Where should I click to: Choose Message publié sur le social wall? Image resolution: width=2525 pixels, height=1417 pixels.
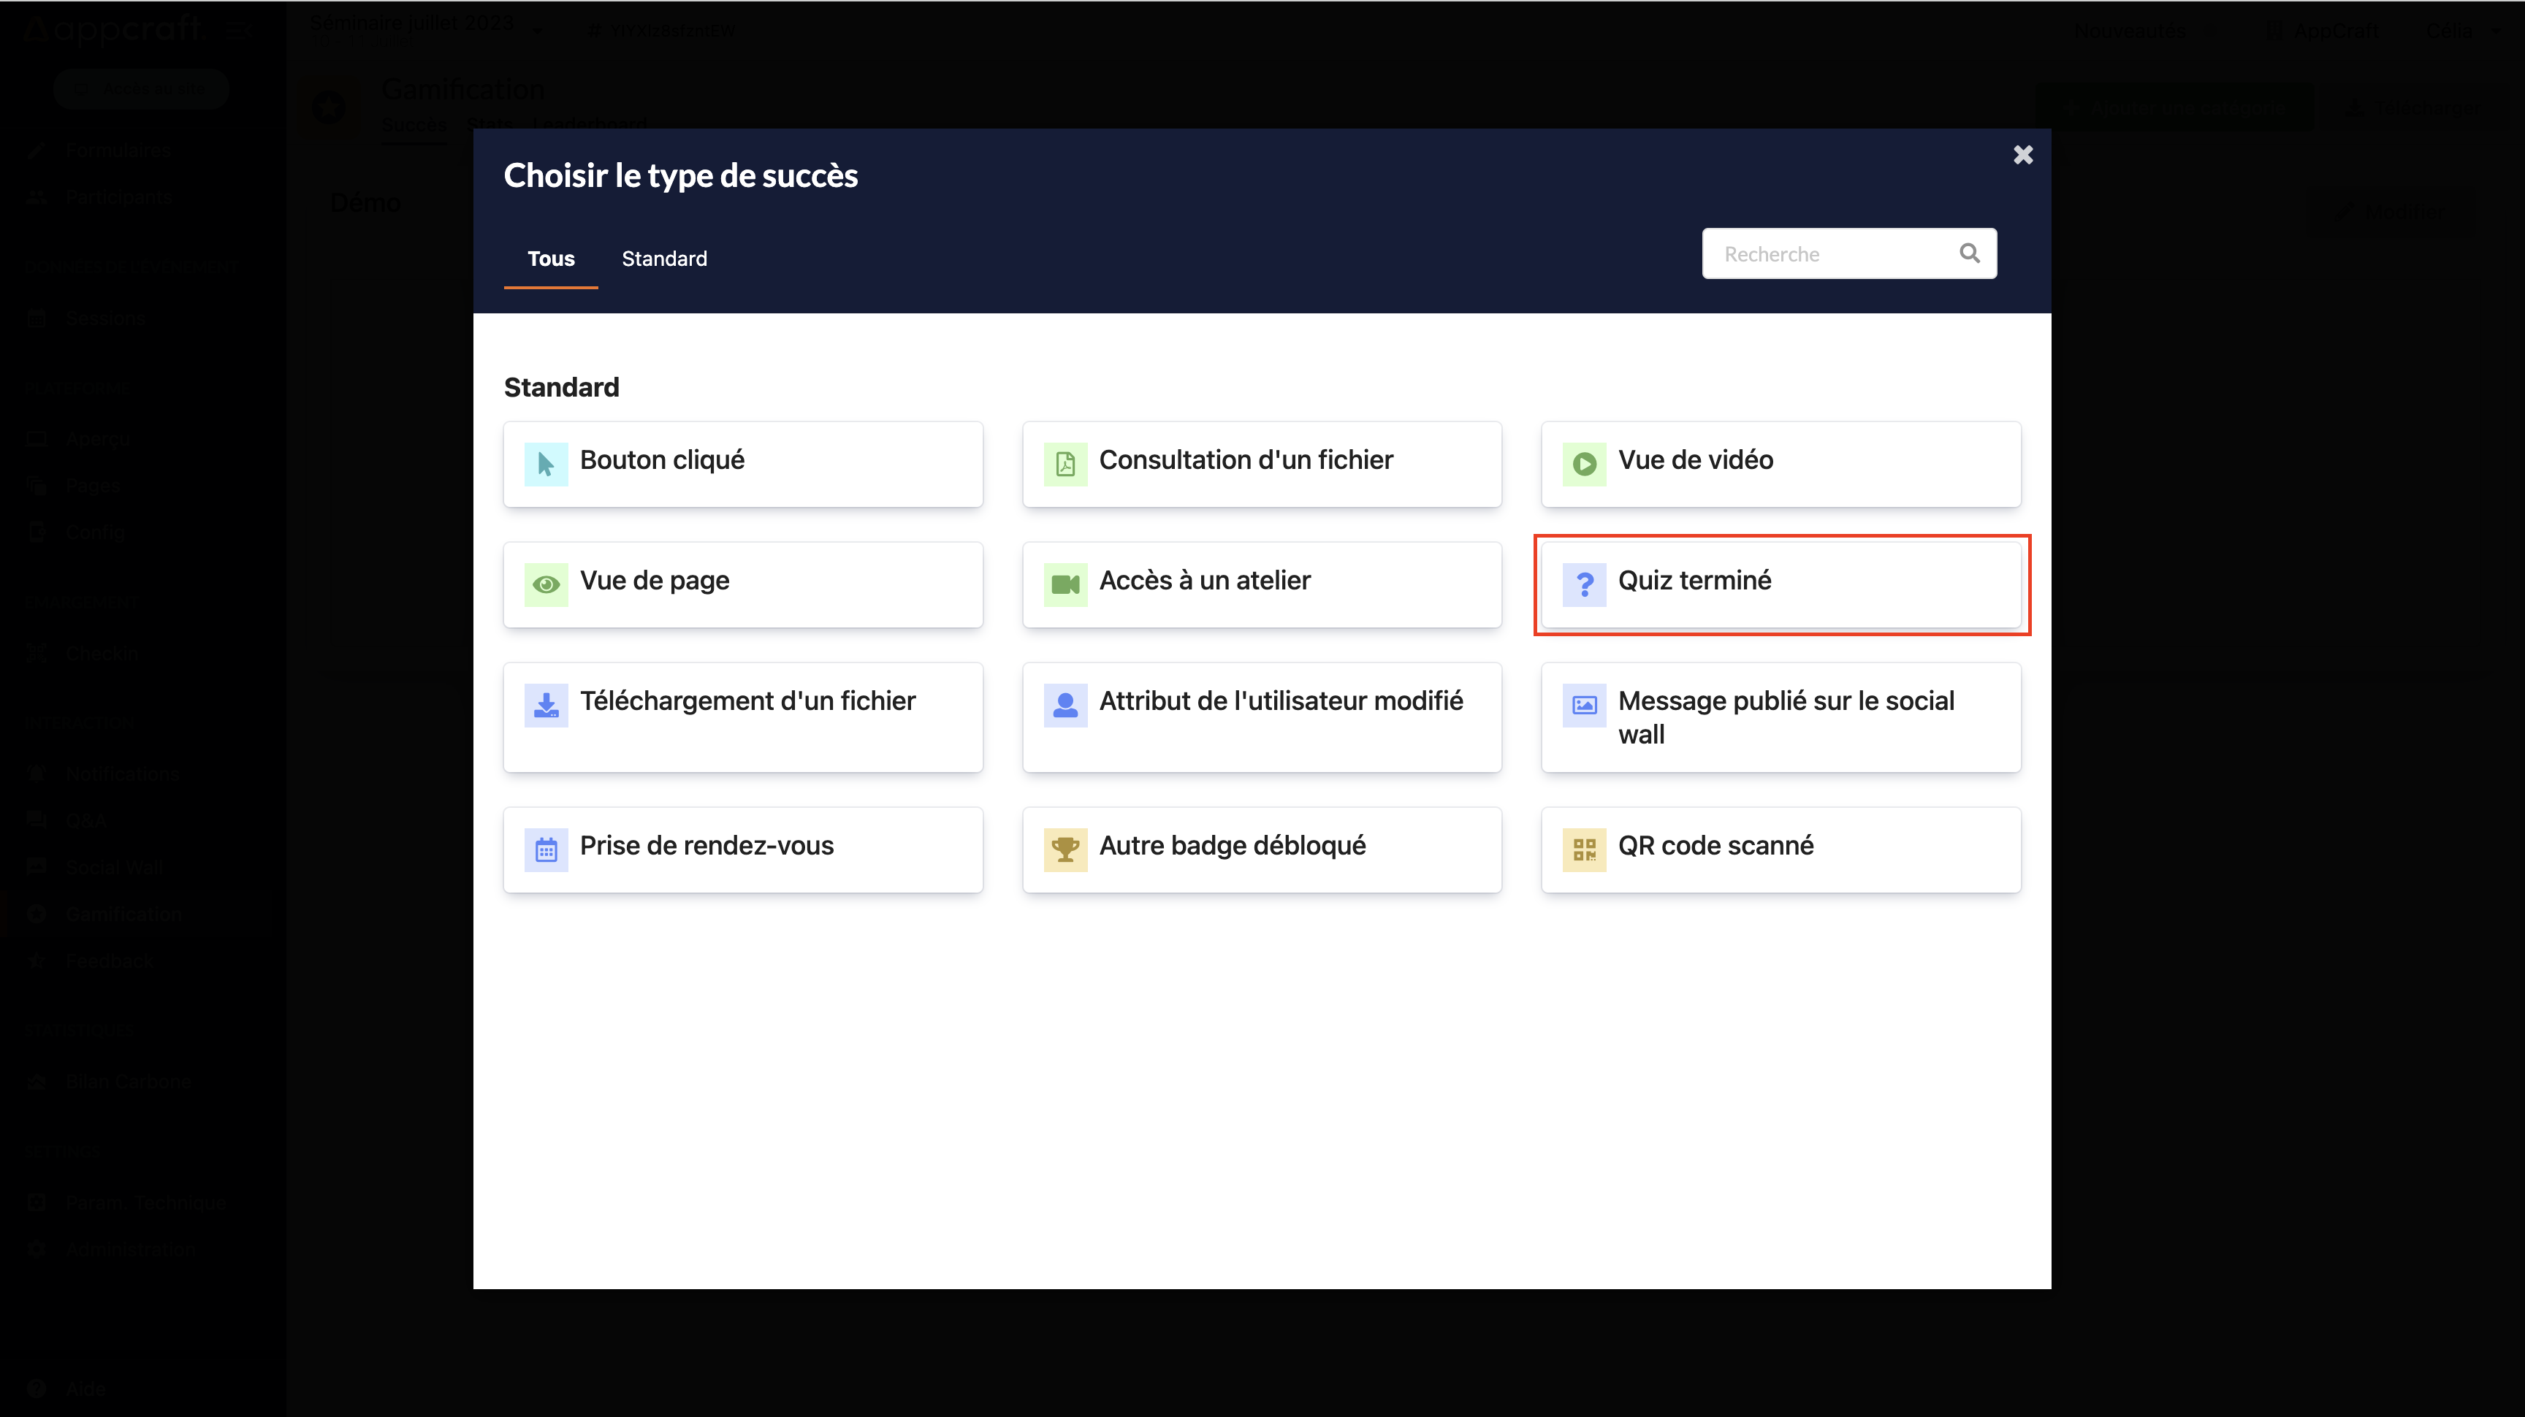pyautogui.click(x=1781, y=717)
